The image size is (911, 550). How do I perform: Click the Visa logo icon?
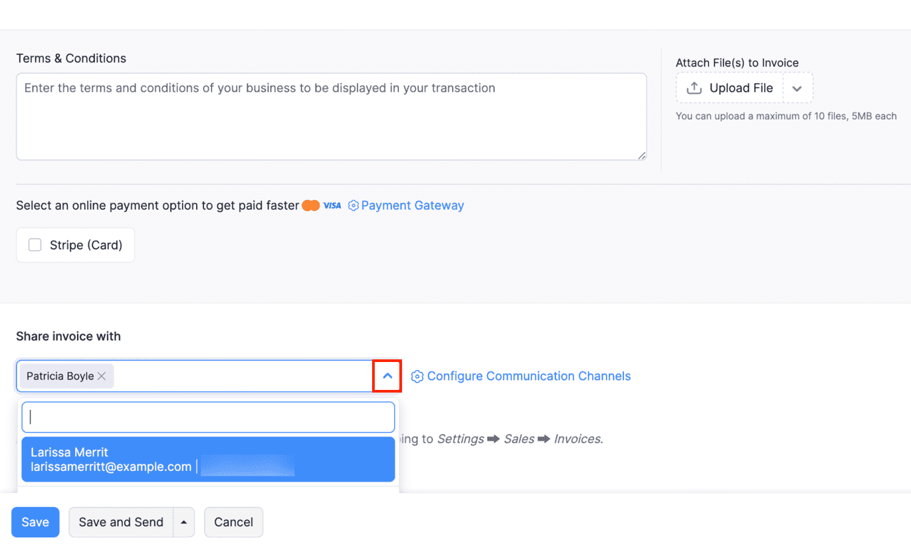tap(332, 206)
